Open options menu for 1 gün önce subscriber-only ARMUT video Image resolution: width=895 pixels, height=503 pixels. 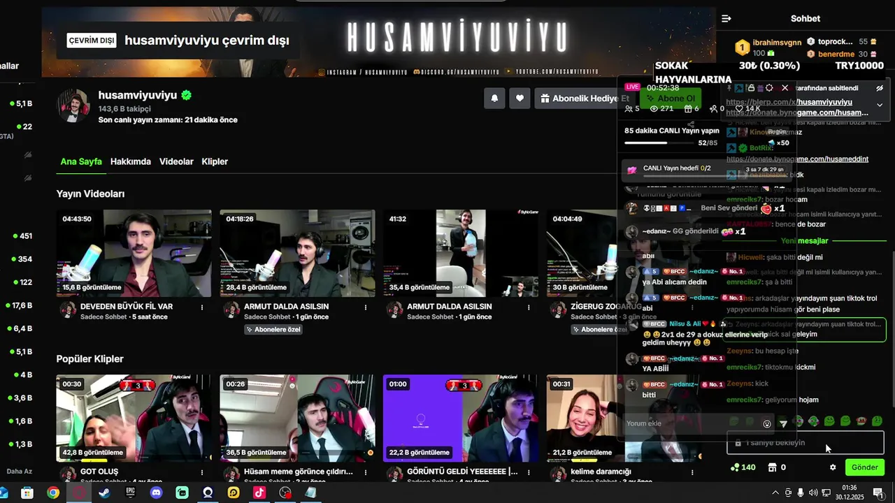[x=366, y=307]
